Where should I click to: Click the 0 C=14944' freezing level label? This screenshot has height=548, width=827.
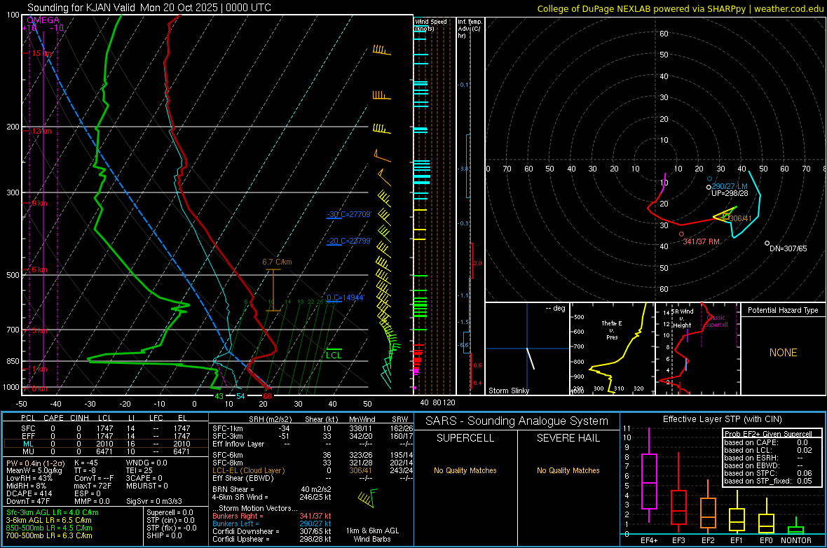click(x=346, y=297)
